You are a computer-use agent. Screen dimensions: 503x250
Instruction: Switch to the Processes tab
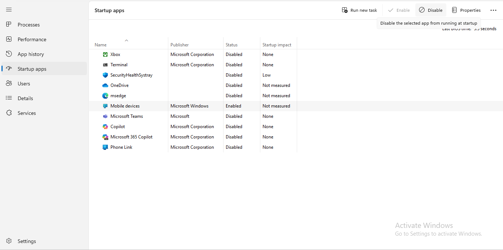point(28,25)
